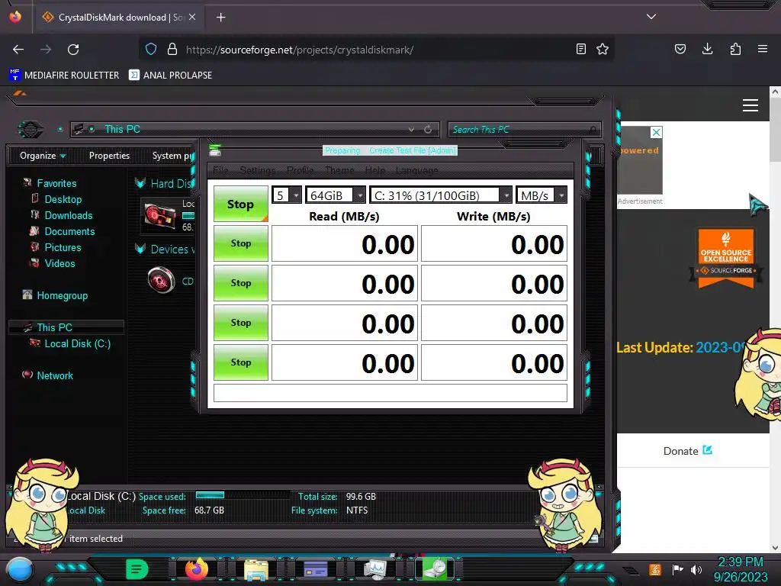Screen dimensions: 781x586
Task: Open the MB/s unit dropdown
Action: tap(542, 195)
